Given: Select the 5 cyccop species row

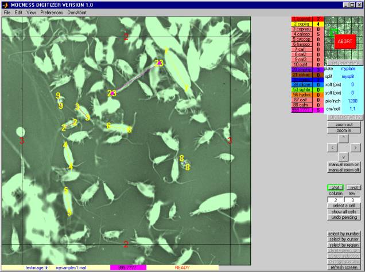Looking at the screenshot, I should [x=302, y=40].
